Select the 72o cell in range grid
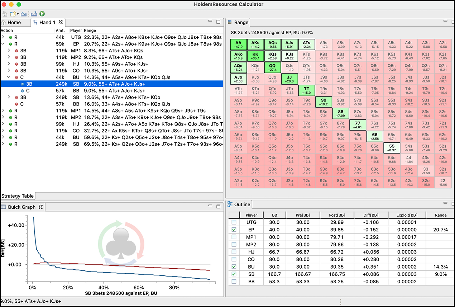This screenshot has width=455, height=307. point(358,183)
